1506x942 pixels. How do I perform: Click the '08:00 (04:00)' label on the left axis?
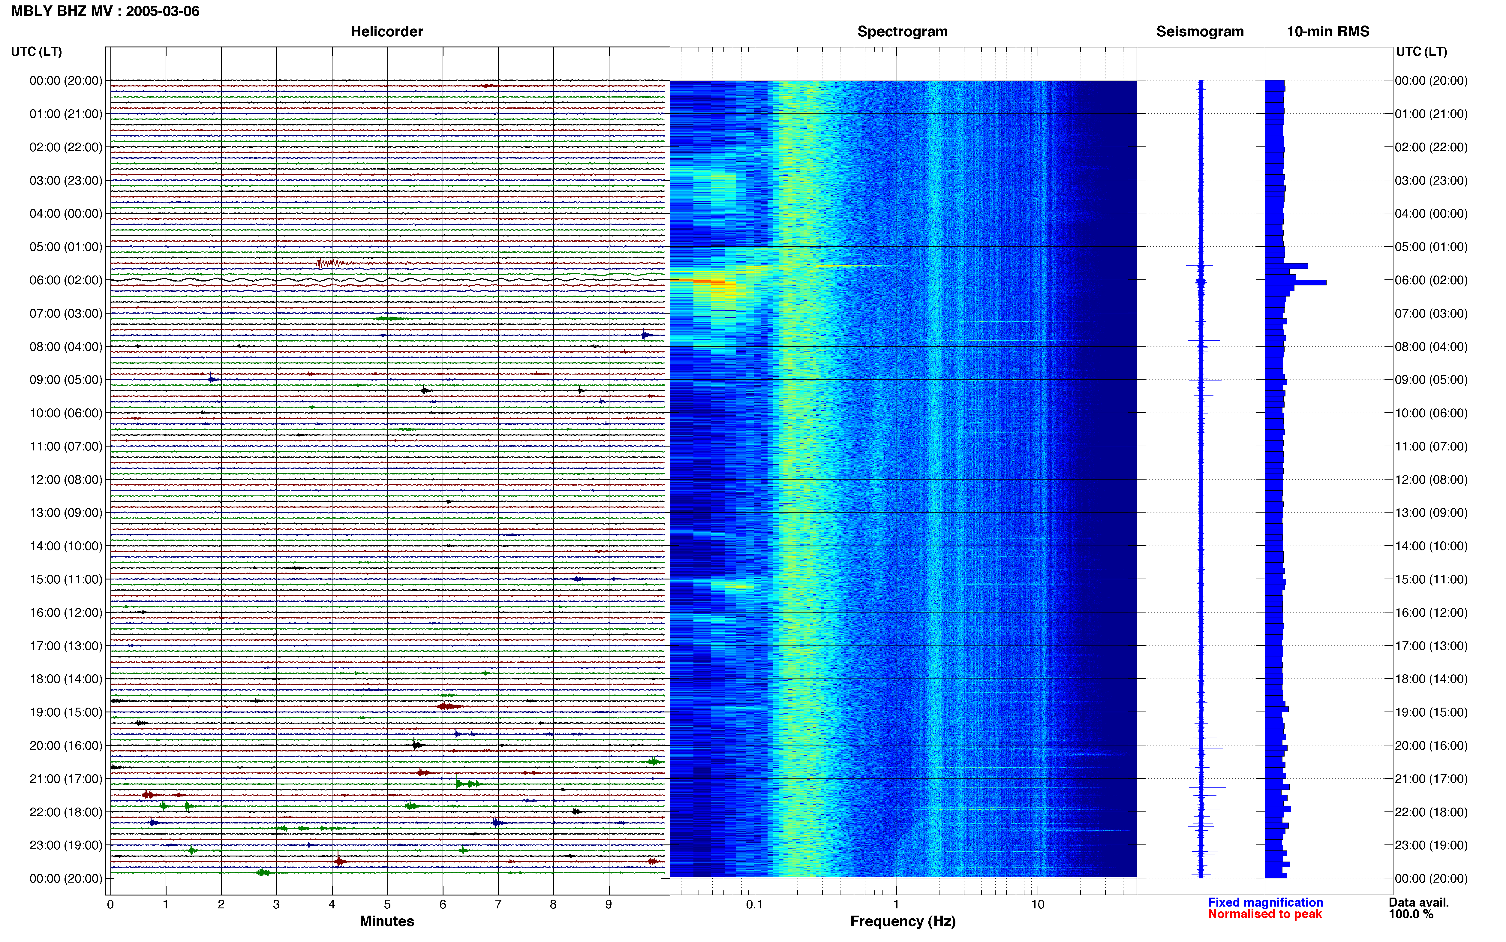pos(66,346)
